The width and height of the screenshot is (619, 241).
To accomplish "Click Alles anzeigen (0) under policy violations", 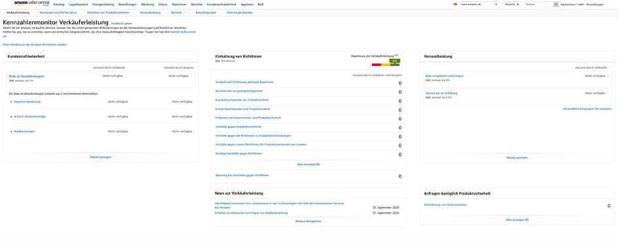I will point(309,164).
